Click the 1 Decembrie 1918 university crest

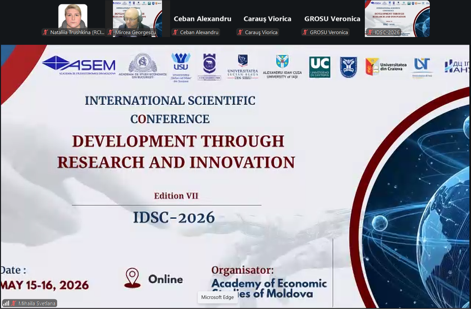(209, 67)
